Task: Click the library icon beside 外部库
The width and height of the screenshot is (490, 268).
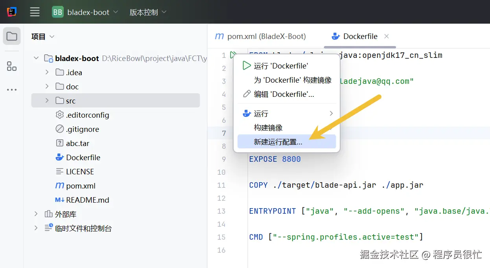Action: click(x=49, y=214)
